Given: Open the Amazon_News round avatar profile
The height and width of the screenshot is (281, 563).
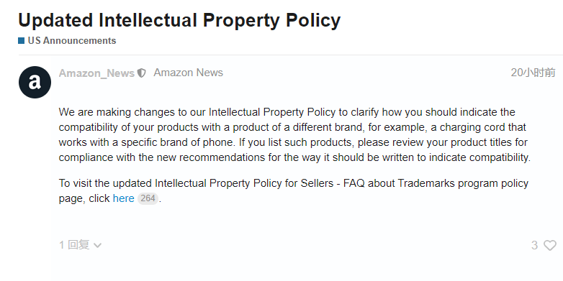Looking at the screenshot, I should click(x=35, y=82).
